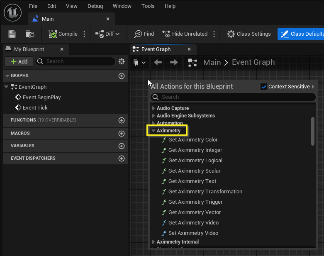Collapse the Aximmetry category
Screen dimensions: 324x256
point(153,131)
